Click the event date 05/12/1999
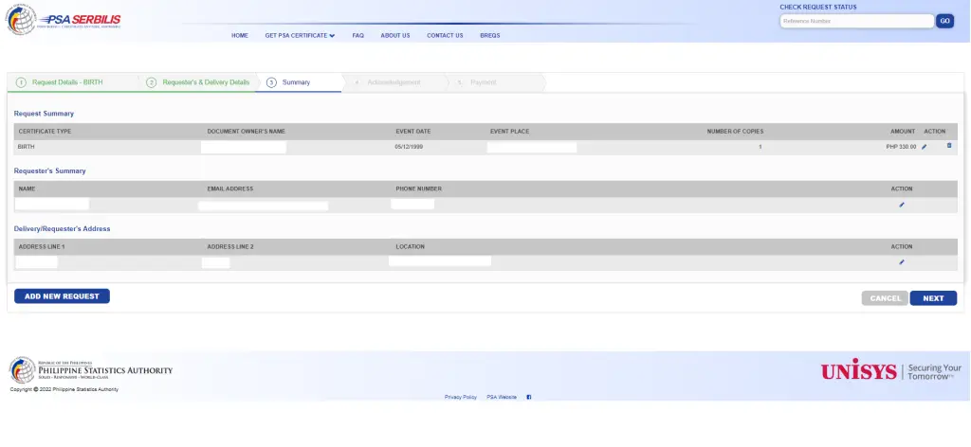Viewport: 971px width, 447px height. [x=409, y=147]
